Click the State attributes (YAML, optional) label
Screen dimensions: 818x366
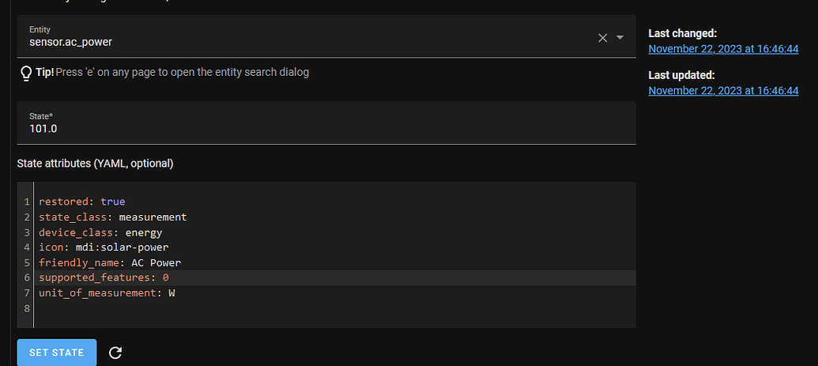(x=95, y=164)
